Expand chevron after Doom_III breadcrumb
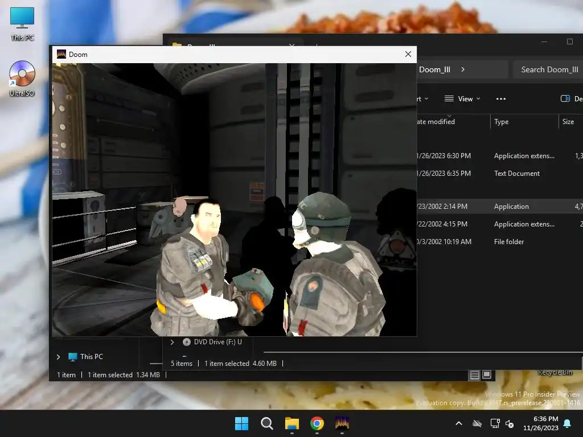 click(463, 69)
